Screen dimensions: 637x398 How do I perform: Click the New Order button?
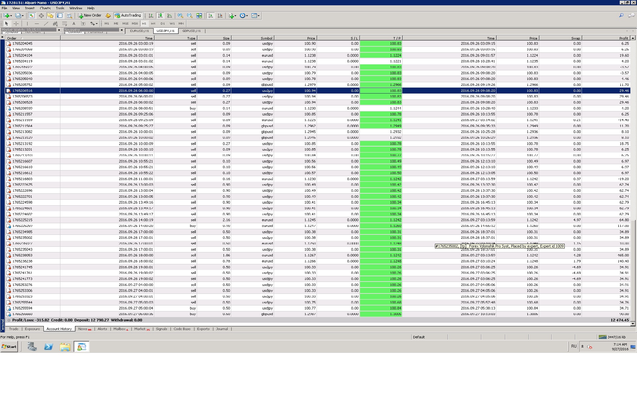tap(90, 16)
